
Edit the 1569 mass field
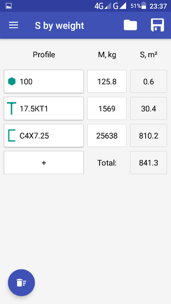[107, 108]
